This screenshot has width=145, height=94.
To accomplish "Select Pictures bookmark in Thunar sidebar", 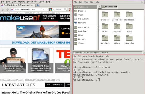I will click(85, 39).
